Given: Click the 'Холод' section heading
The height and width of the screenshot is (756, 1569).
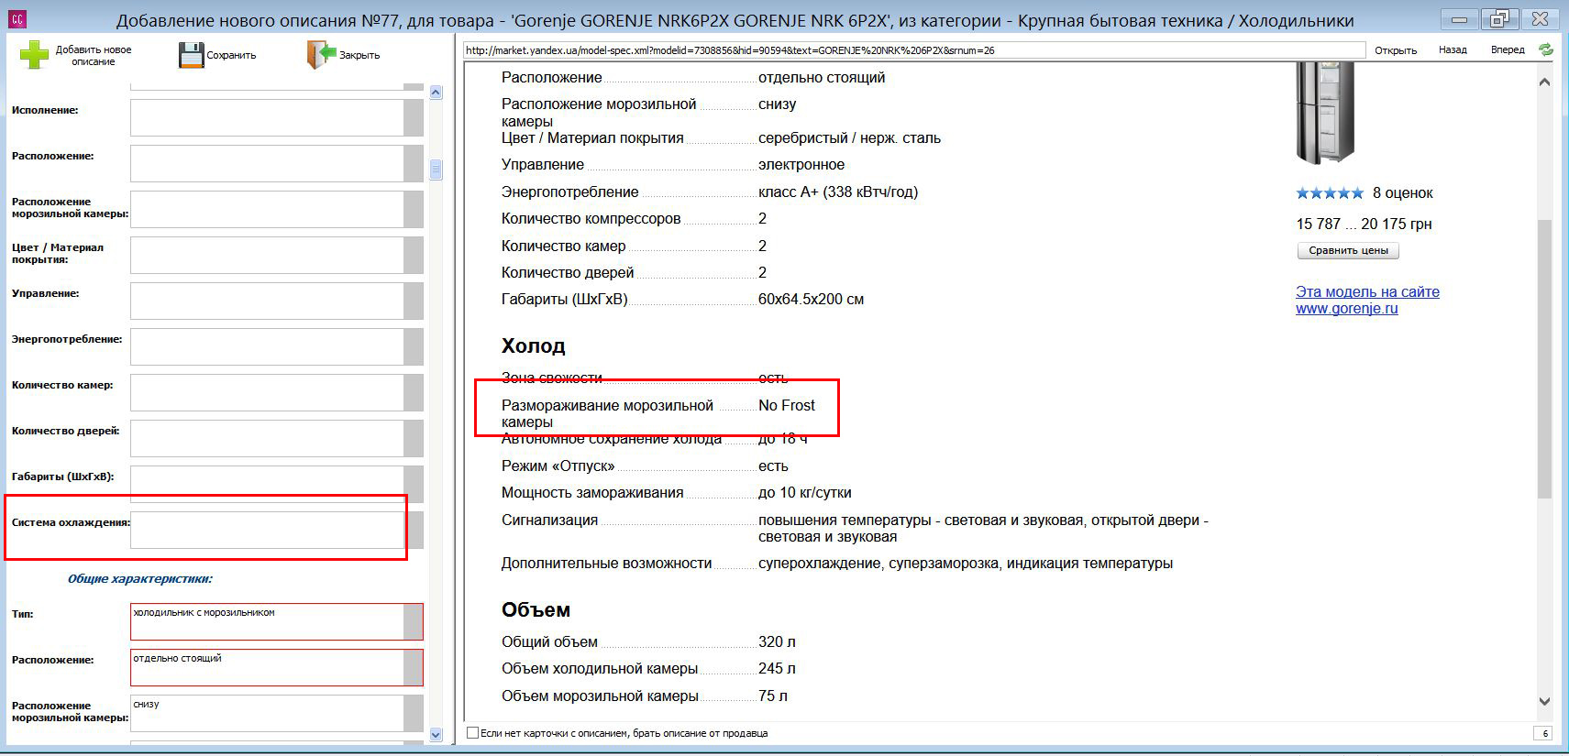Looking at the screenshot, I should pyautogui.click(x=533, y=346).
